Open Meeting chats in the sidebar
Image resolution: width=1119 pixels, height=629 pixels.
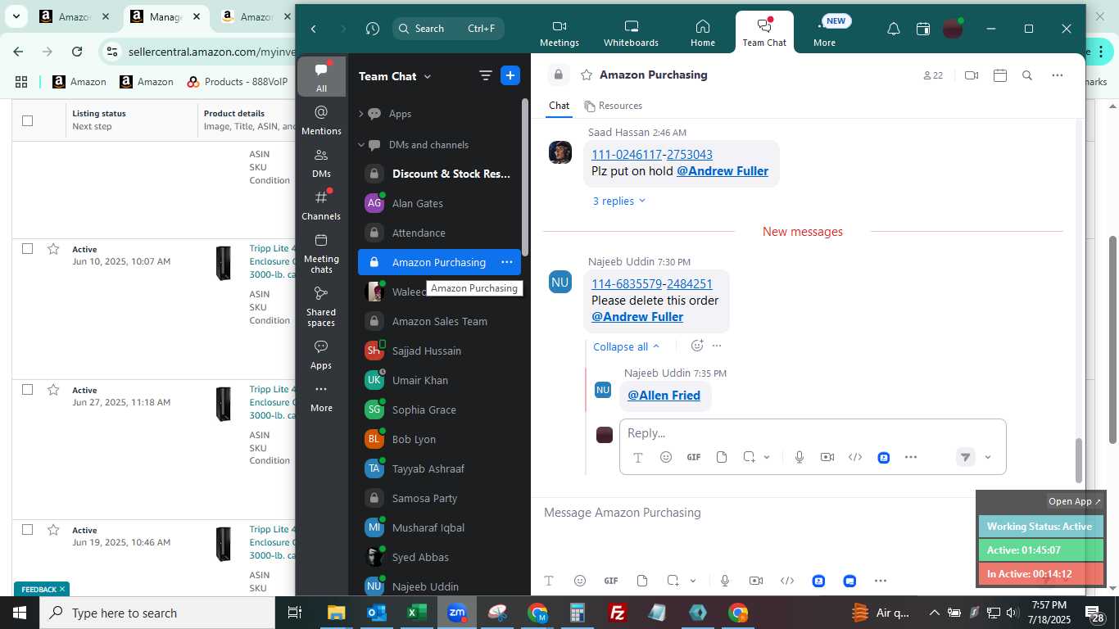(321, 252)
